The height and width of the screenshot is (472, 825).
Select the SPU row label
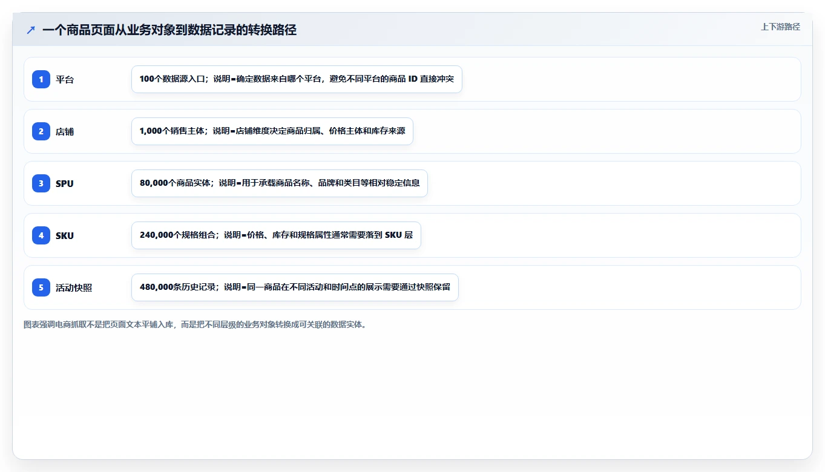pos(65,183)
